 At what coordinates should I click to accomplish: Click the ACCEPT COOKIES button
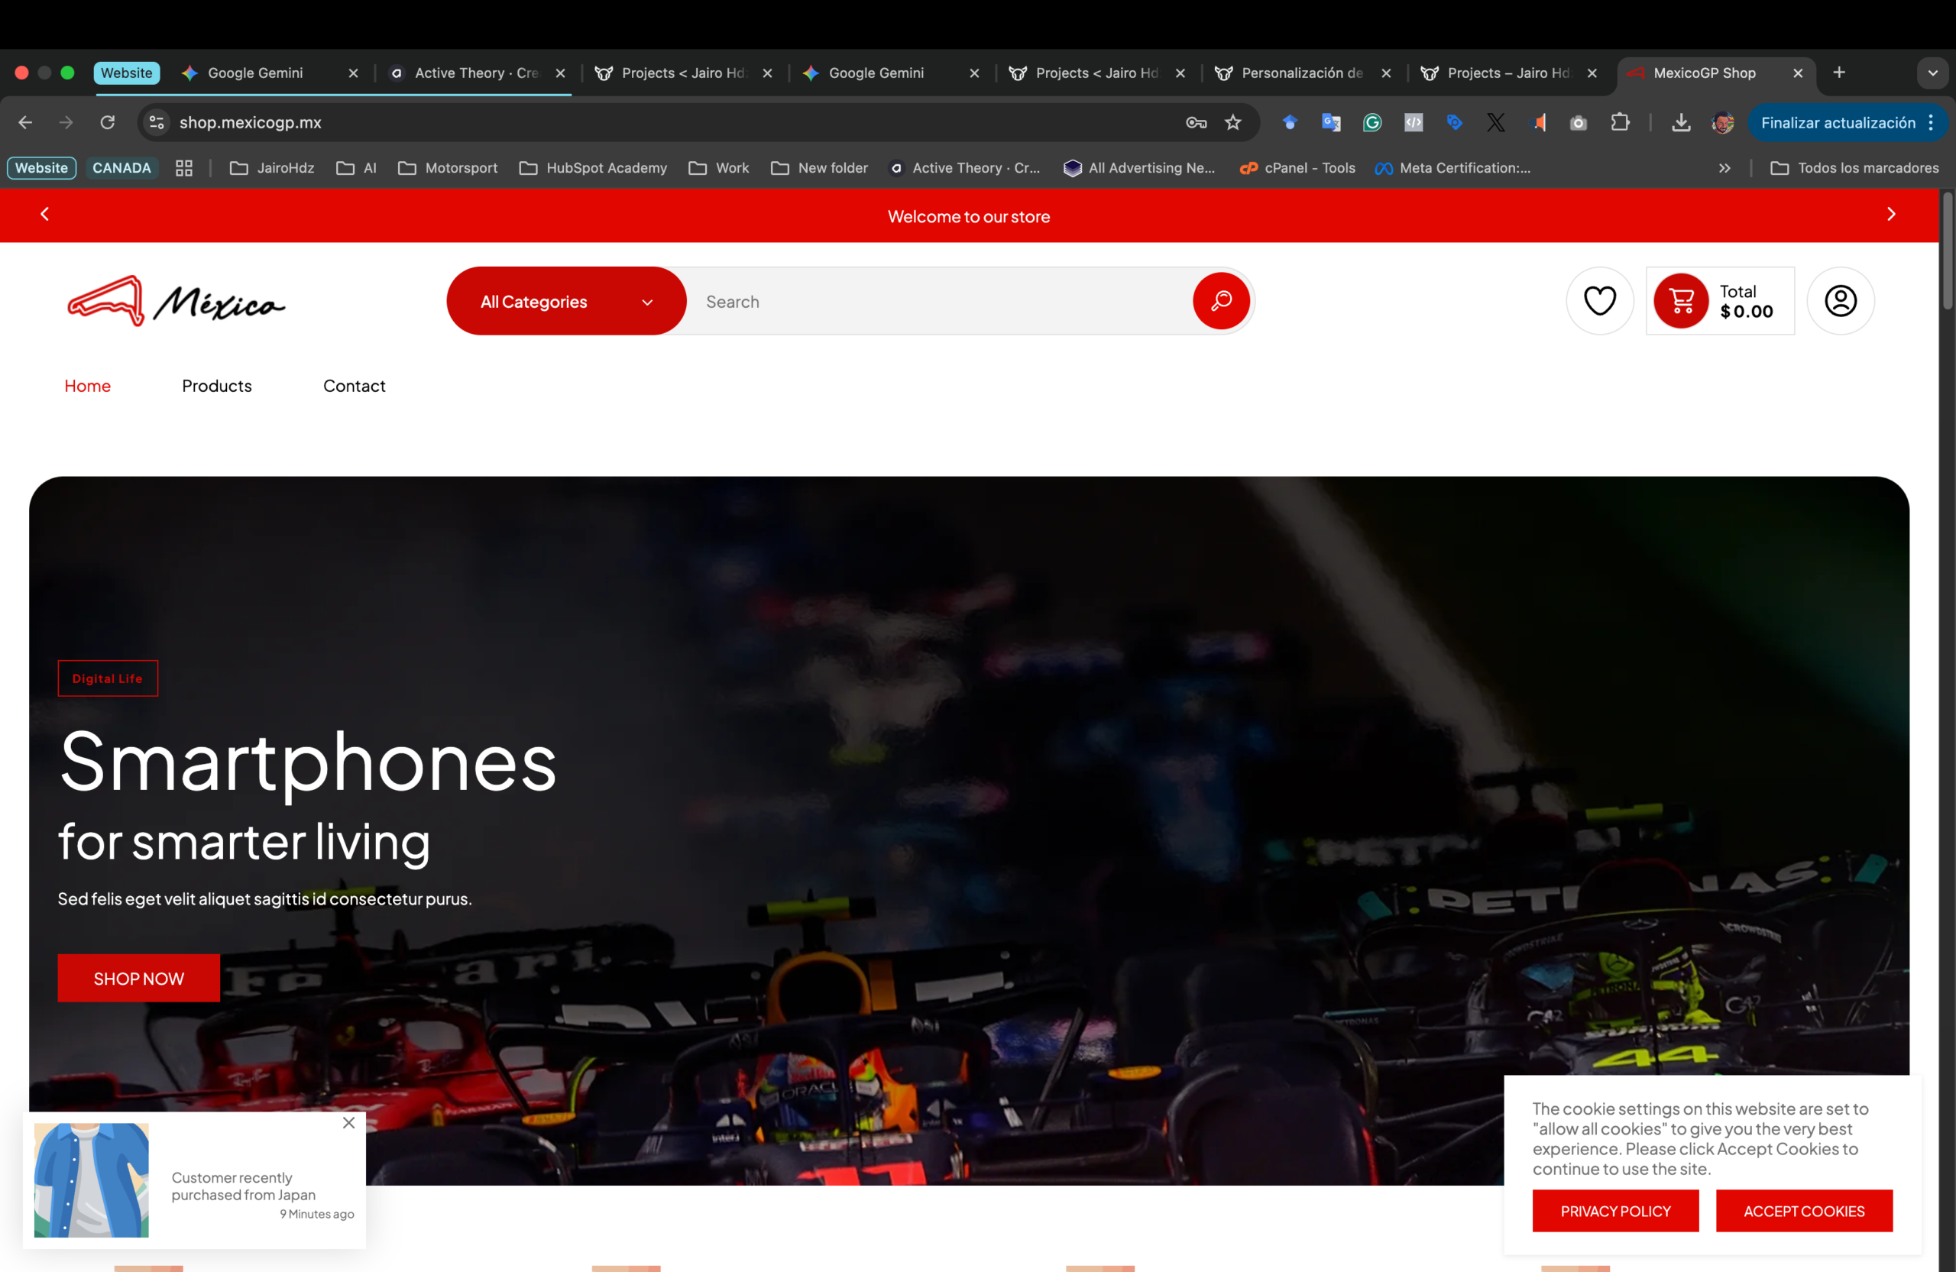pos(1803,1210)
